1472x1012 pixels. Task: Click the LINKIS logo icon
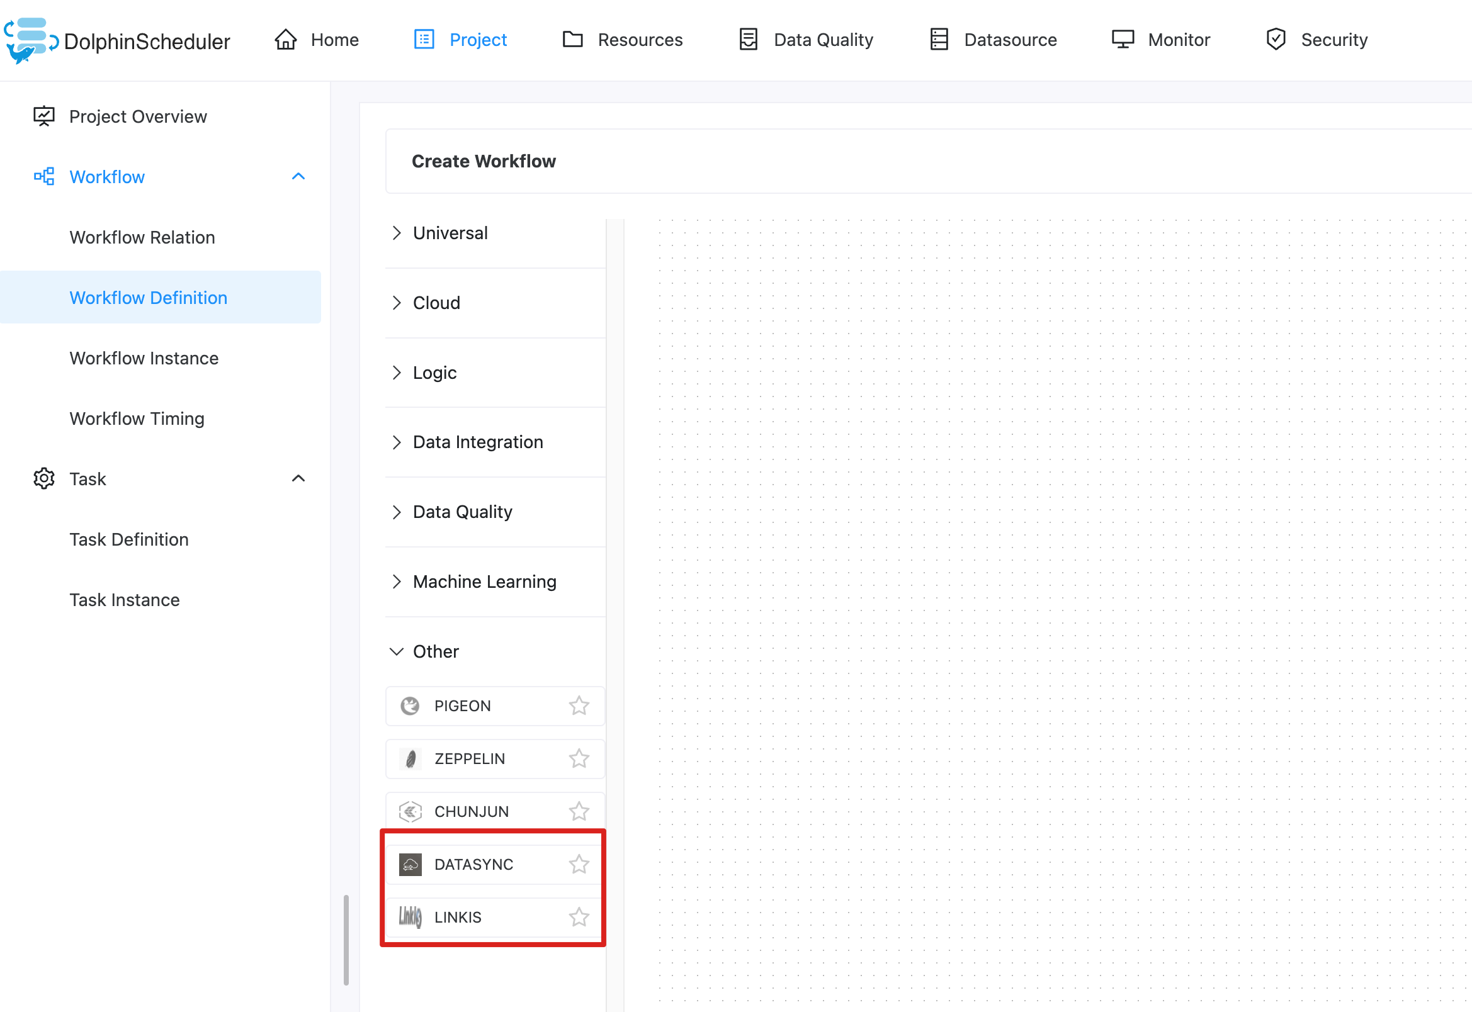tap(410, 917)
